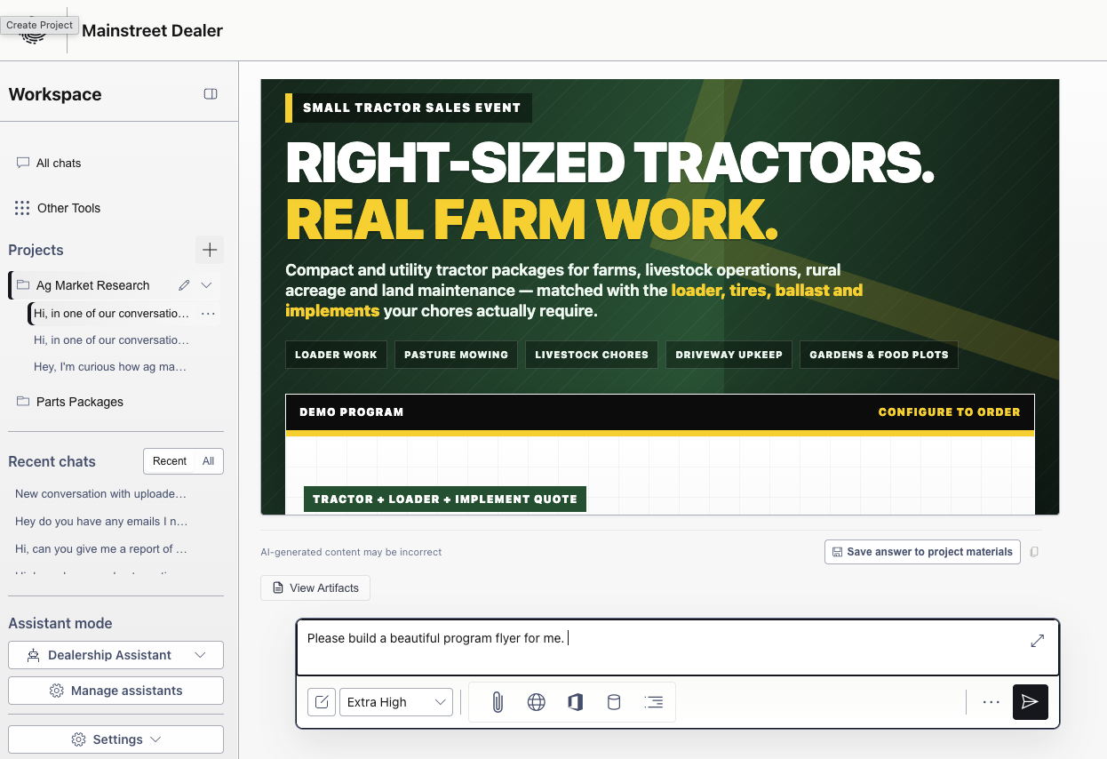Click the Dealership Assistant person icon
Viewport: 1107px width, 759px height.
(34, 655)
